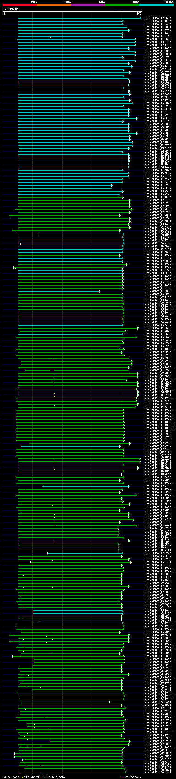The height and width of the screenshot is (779, 176).
Task: Select hit label UniRef100_A8Q4W8
Action: tap(158, 231)
